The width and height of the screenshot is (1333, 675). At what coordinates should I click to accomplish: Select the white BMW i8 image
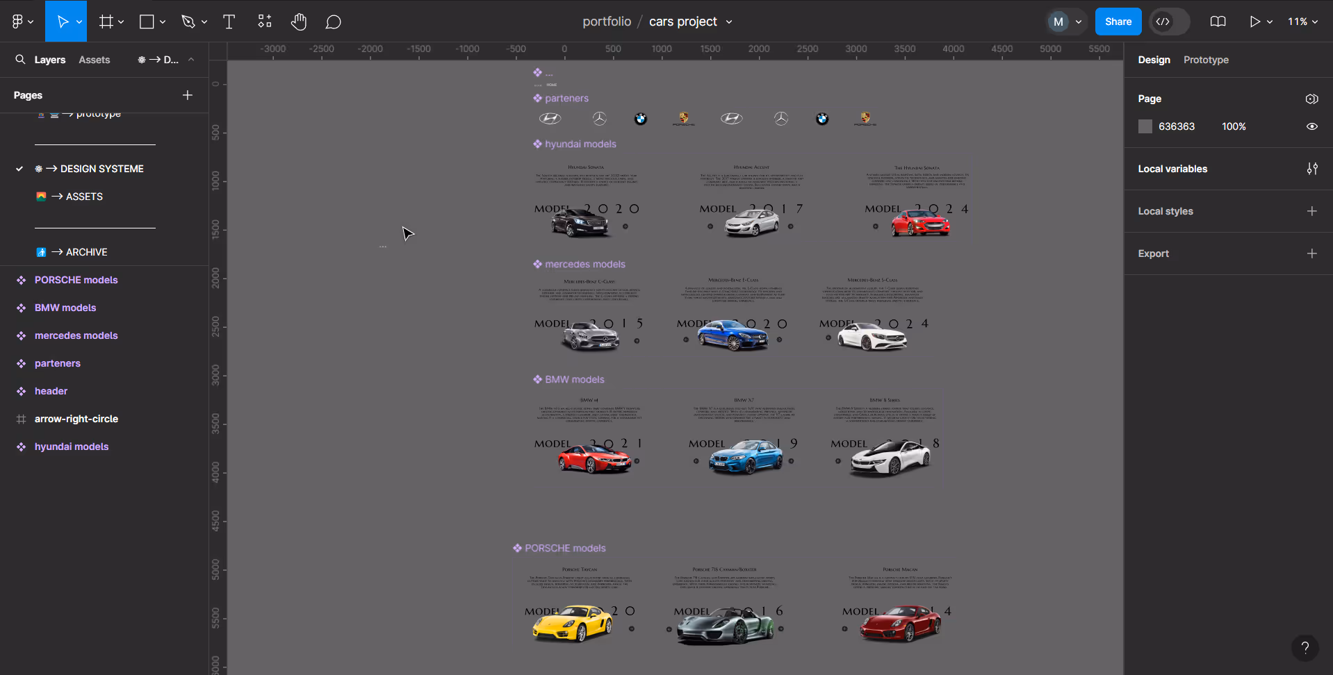pos(890,458)
